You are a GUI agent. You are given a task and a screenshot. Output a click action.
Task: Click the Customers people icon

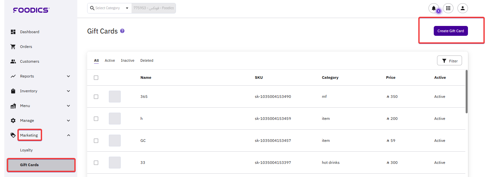[13, 61]
